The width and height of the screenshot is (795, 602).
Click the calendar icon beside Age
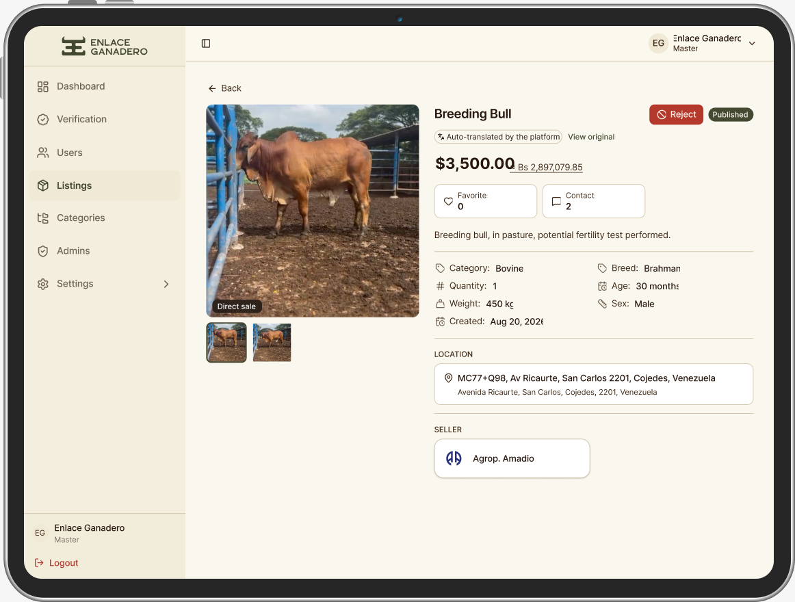[x=602, y=286]
